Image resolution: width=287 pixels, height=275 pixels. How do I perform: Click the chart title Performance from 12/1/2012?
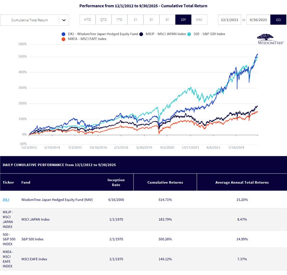pyautogui.click(x=143, y=6)
